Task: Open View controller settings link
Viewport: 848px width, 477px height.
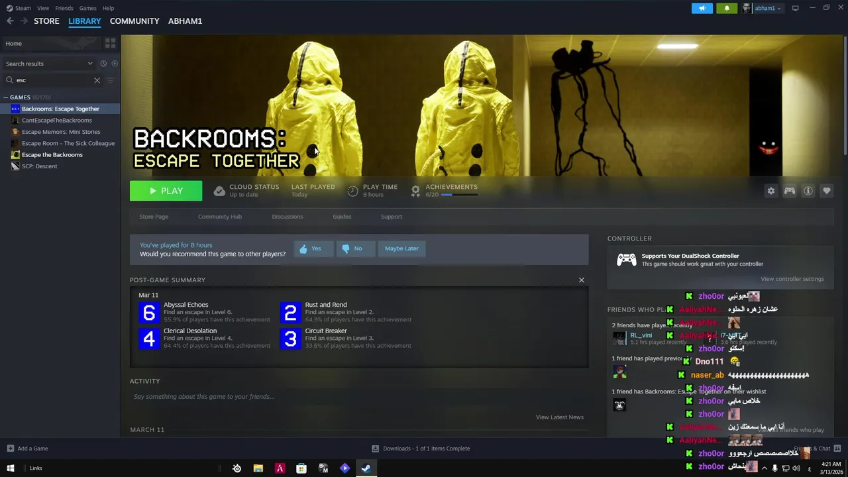Action: click(x=792, y=279)
